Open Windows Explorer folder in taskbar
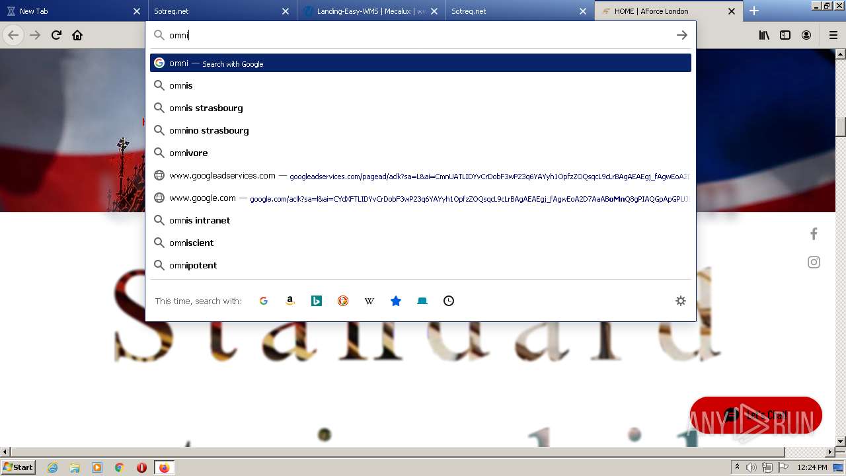This screenshot has width=846, height=476. click(75, 467)
